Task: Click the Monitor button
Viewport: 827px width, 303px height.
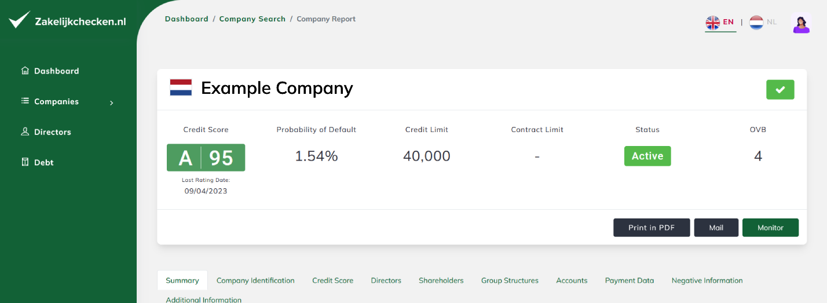Action: pos(770,228)
